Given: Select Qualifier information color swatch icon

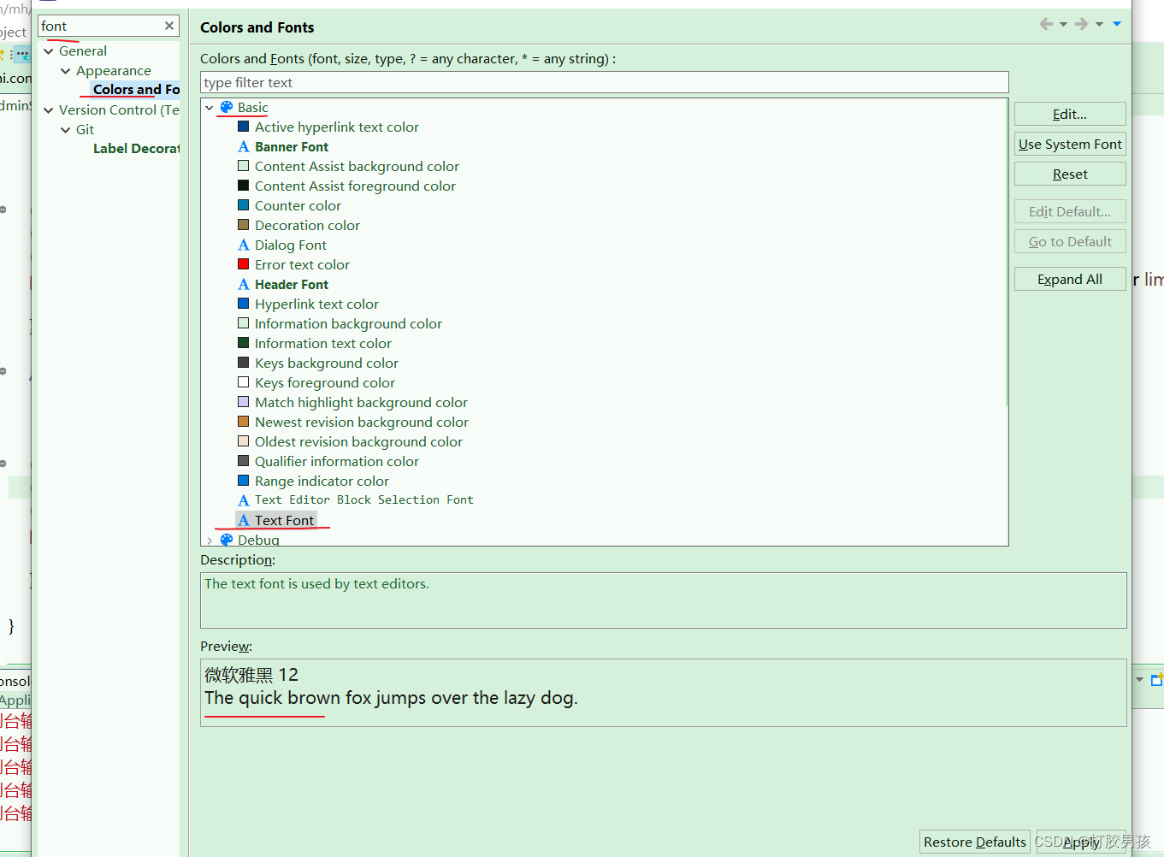Looking at the screenshot, I should click(x=244, y=461).
